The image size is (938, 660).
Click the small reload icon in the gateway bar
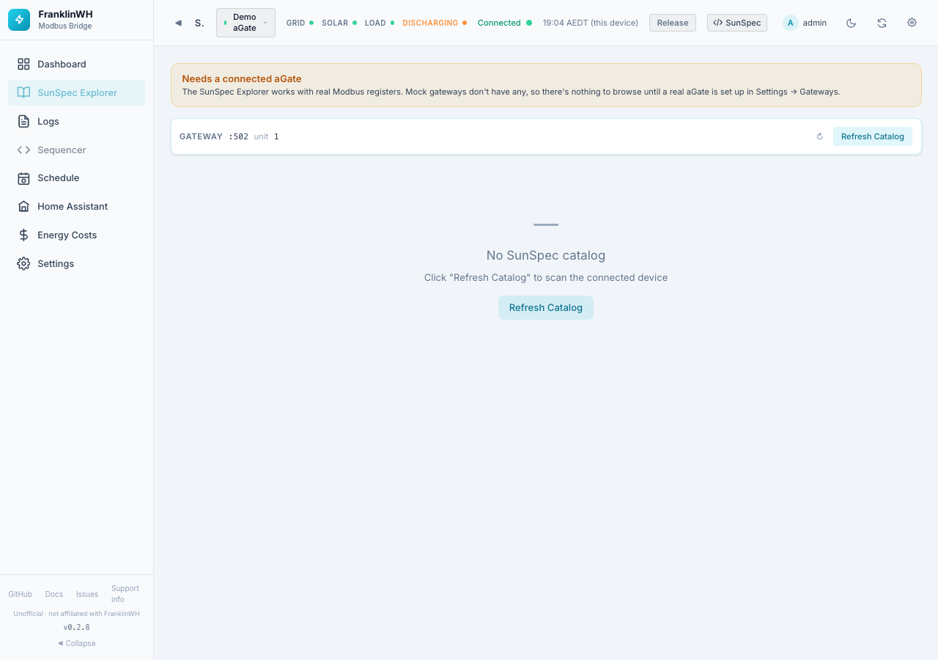820,136
